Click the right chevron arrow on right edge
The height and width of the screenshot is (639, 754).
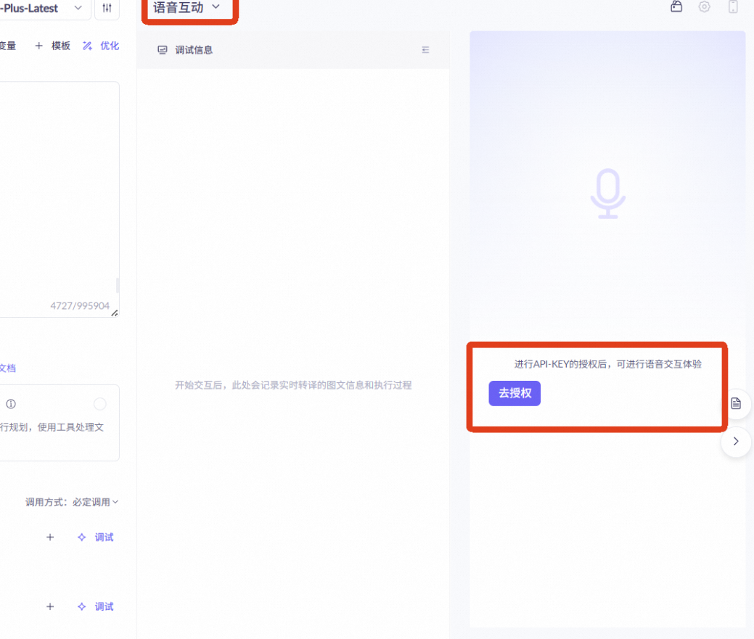tap(736, 441)
